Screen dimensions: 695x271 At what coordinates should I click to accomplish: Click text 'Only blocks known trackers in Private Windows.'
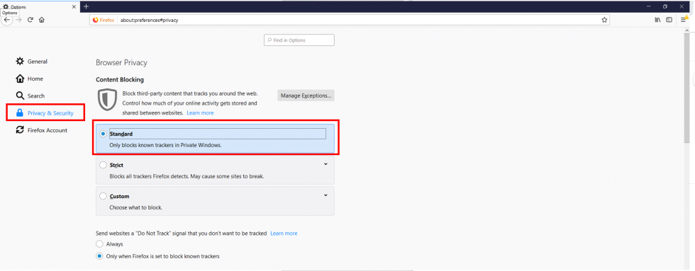(165, 145)
